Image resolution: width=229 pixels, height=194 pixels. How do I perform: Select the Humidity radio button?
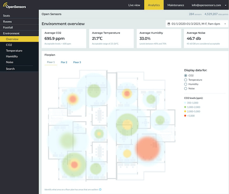(185, 84)
